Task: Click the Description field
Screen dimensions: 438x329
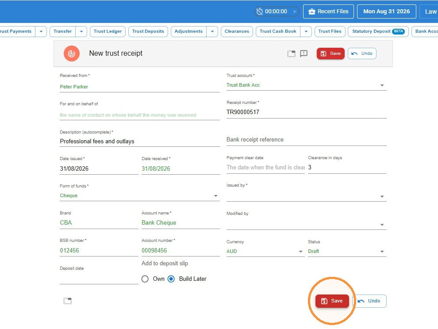Action: click(x=140, y=141)
